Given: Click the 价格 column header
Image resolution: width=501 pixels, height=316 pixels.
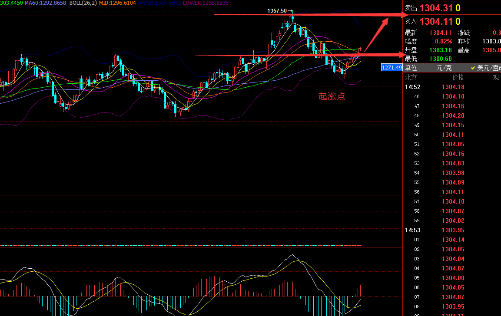Looking at the screenshot, I should coord(458,77).
